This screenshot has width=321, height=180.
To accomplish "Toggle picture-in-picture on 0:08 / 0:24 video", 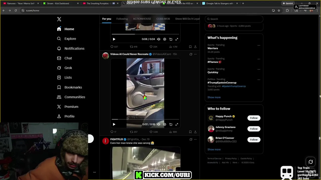I will coord(171,39).
